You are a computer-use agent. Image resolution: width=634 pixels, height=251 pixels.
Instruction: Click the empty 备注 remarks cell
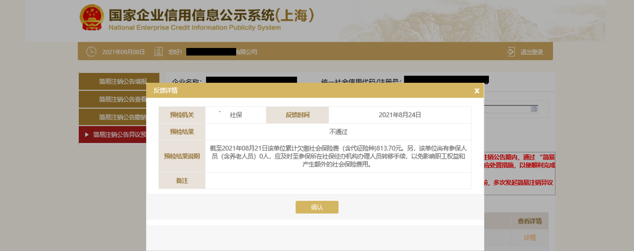(x=338, y=180)
